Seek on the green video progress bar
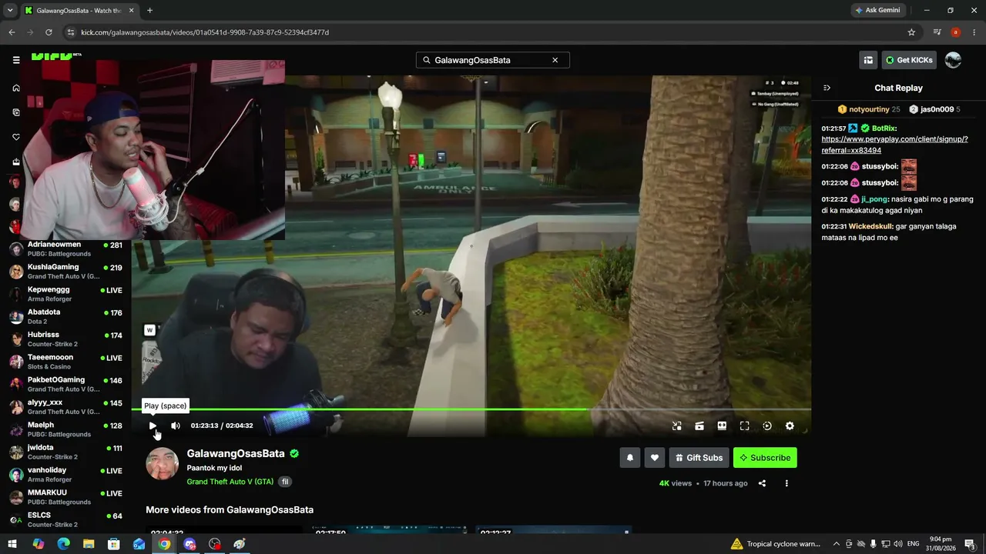Viewport: 986px width, 554px height. [x=471, y=409]
